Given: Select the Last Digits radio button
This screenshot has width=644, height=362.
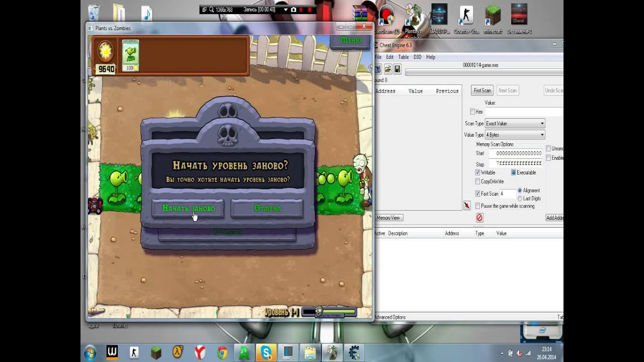Looking at the screenshot, I should (x=520, y=199).
